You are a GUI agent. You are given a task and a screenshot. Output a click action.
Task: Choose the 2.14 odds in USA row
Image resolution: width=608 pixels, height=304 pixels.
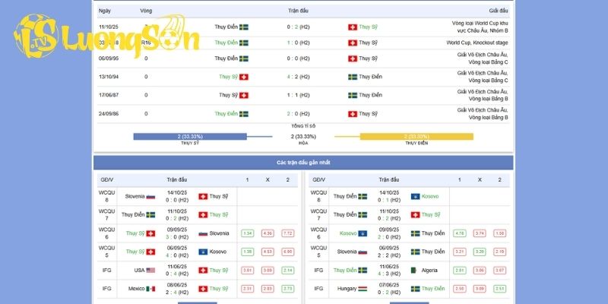[x=287, y=270]
